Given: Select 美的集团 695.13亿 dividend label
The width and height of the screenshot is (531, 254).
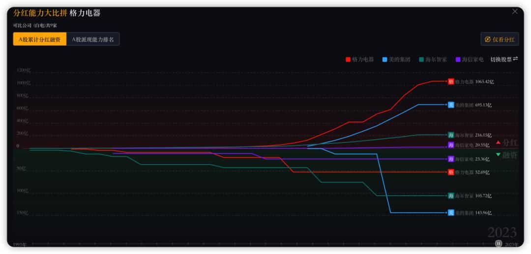Looking at the screenshot, I should coord(473,105).
